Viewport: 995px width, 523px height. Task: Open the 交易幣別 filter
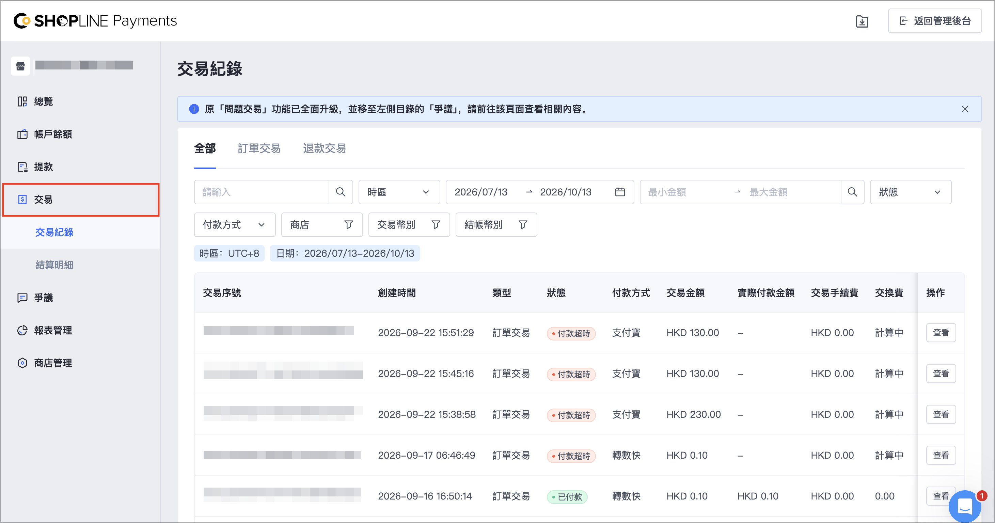(409, 225)
